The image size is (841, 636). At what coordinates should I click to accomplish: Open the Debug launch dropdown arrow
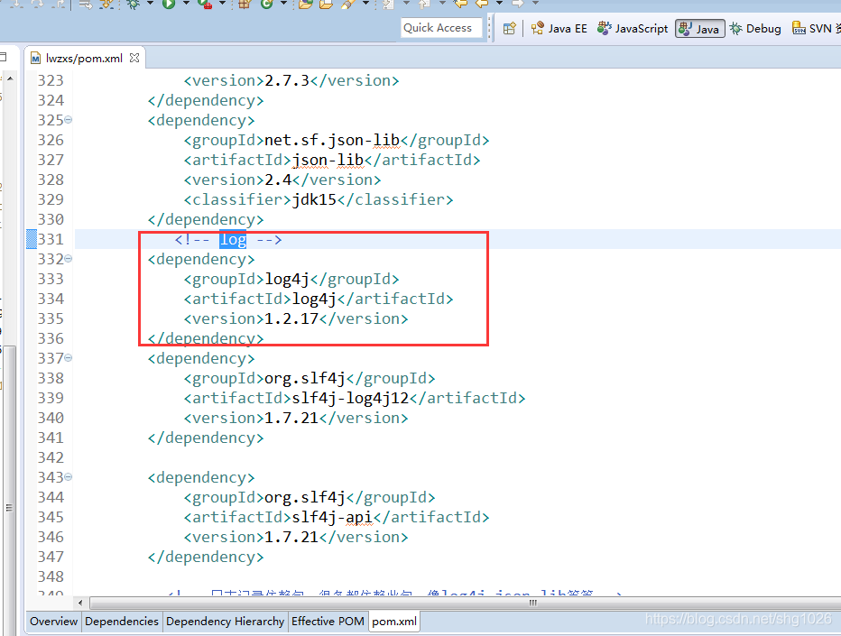[150, 4]
